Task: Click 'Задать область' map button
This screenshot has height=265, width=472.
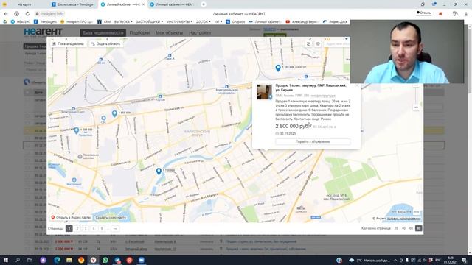Action: pos(105,44)
